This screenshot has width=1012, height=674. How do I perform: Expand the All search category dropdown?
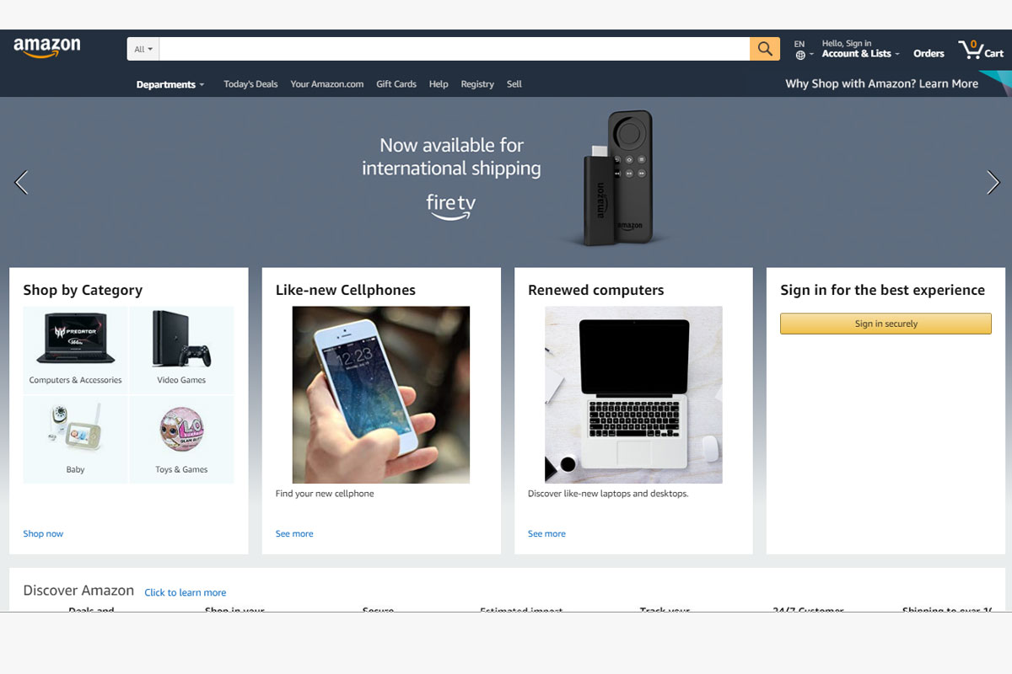tap(143, 49)
